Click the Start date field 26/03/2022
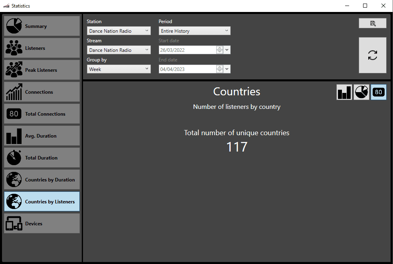The image size is (393, 264). pyautogui.click(x=188, y=50)
